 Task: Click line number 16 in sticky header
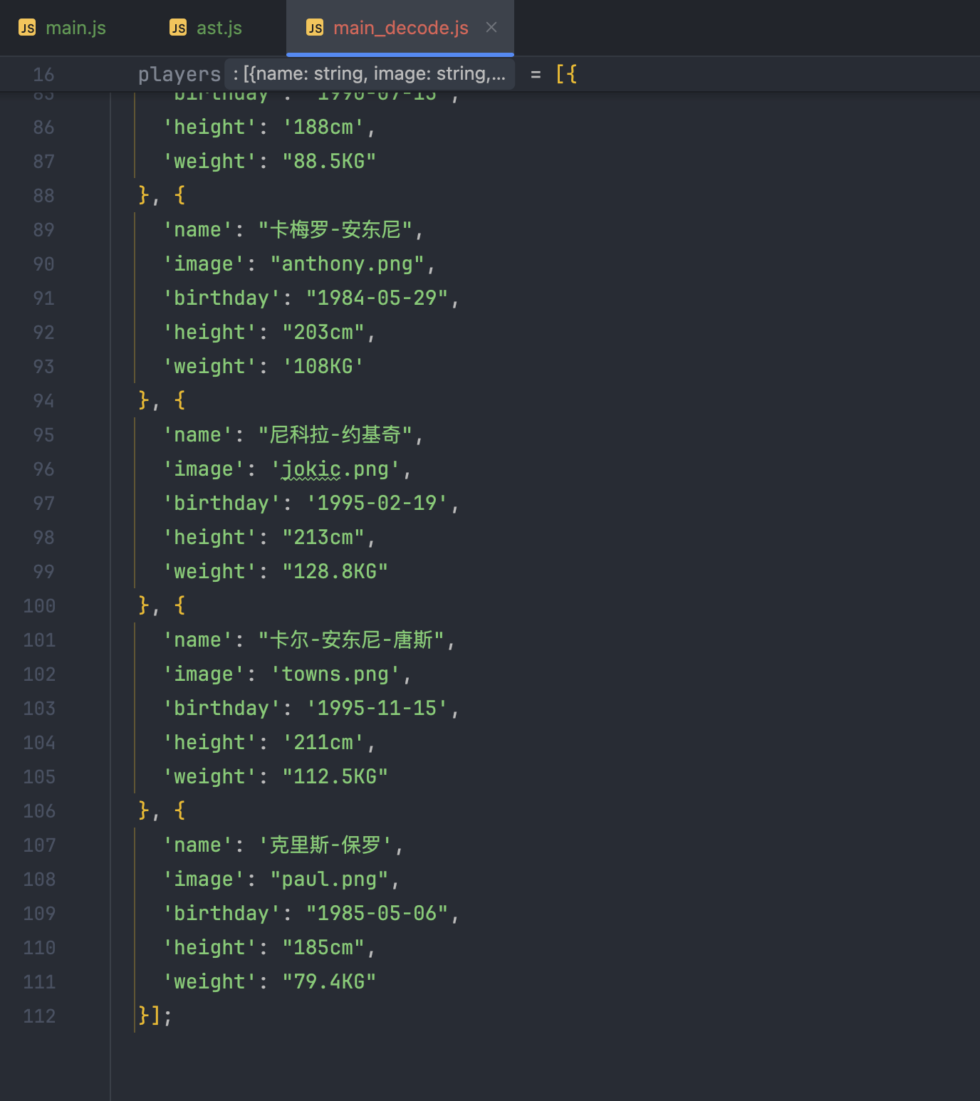click(43, 74)
